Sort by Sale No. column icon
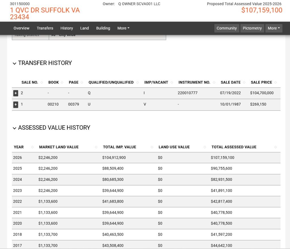 [42, 82]
